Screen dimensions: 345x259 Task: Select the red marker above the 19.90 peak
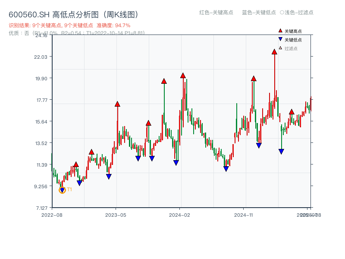point(253,79)
